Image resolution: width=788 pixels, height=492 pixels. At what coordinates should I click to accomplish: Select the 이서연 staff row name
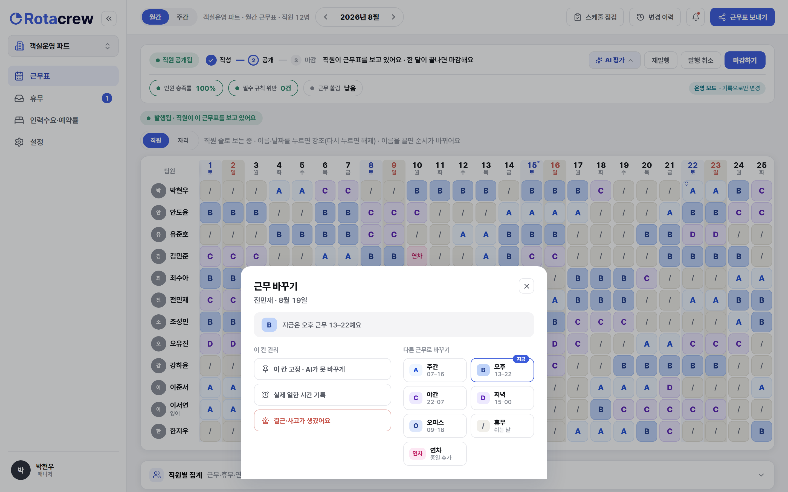pos(179,405)
